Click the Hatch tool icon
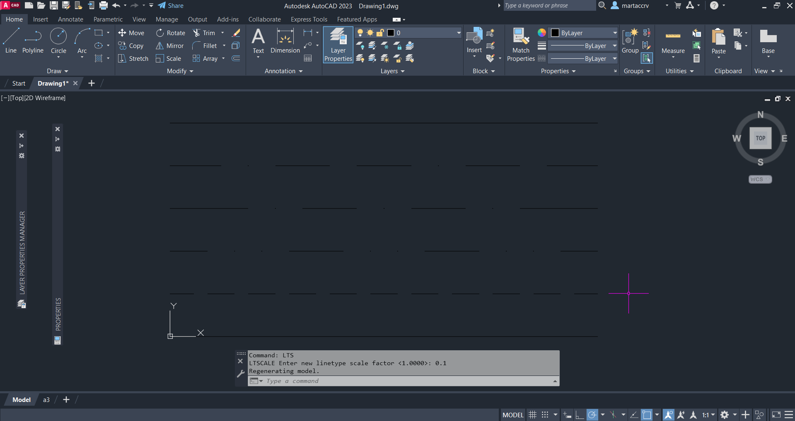Viewport: 795px width, 421px height. (99, 58)
